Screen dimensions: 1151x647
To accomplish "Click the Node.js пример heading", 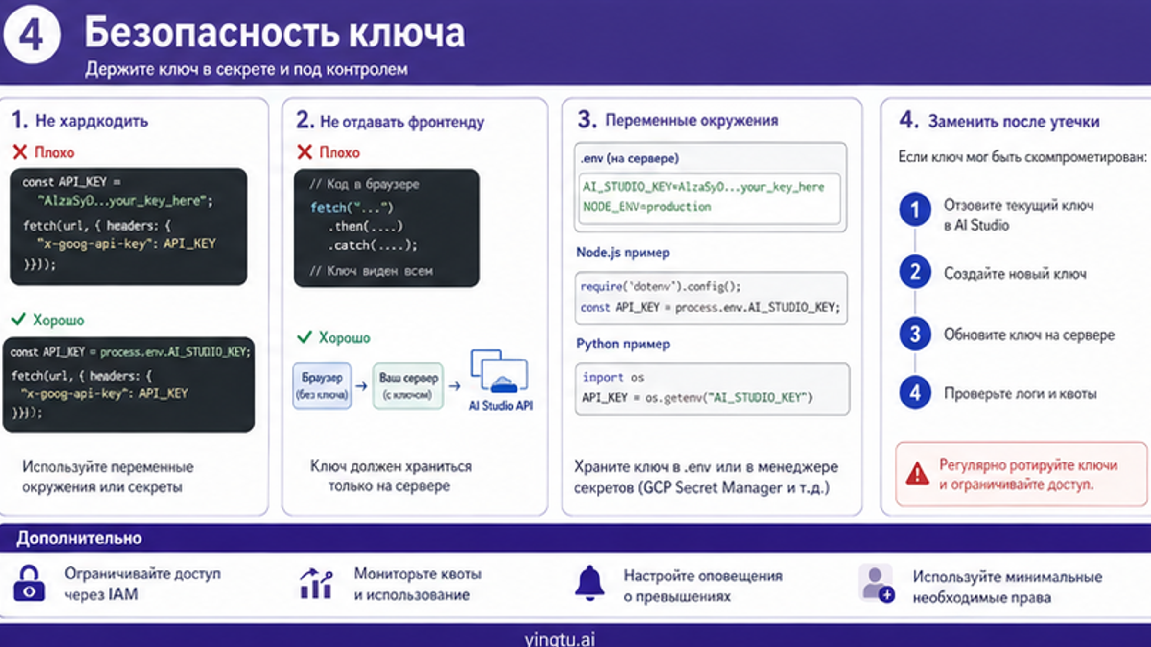I will click(x=623, y=253).
